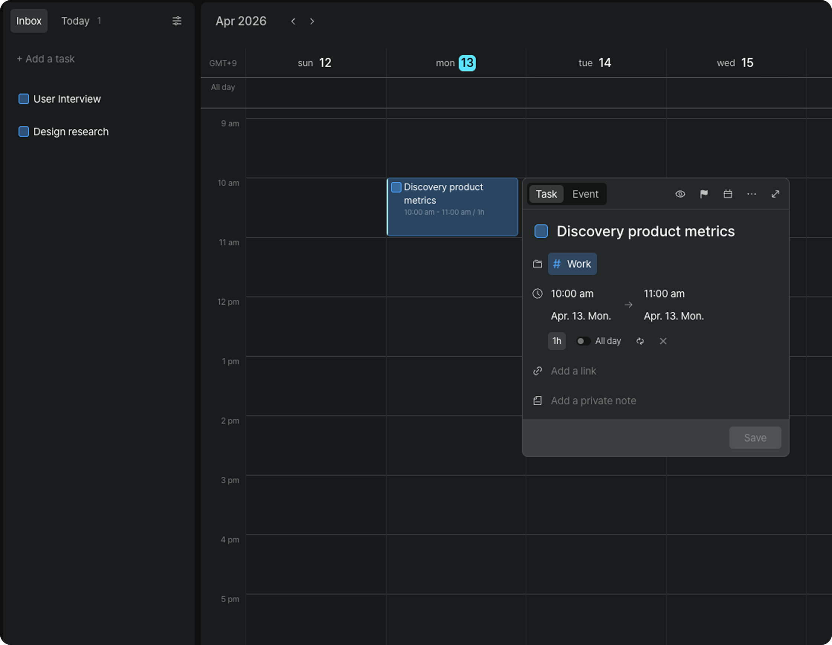Check off the Design research task
The height and width of the screenshot is (645, 832).
pos(24,132)
